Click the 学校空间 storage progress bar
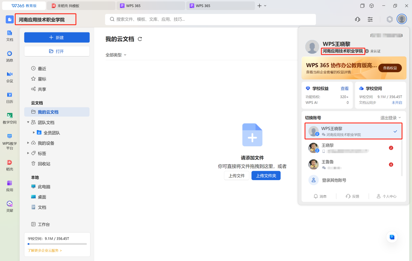Screen dimensions: 412x261 point(57,244)
